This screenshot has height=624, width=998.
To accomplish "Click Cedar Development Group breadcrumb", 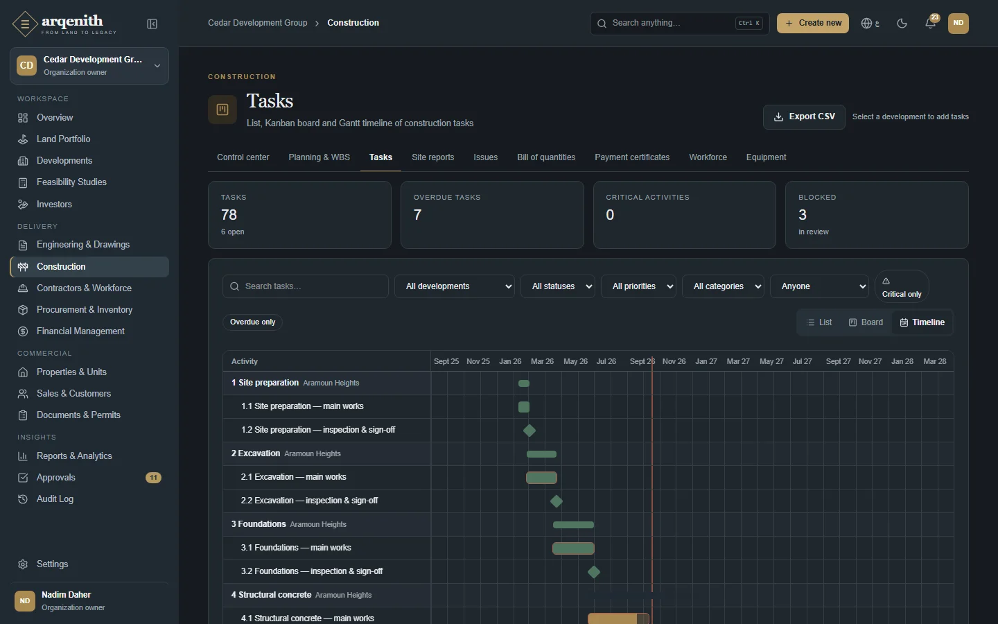I will click(x=258, y=23).
